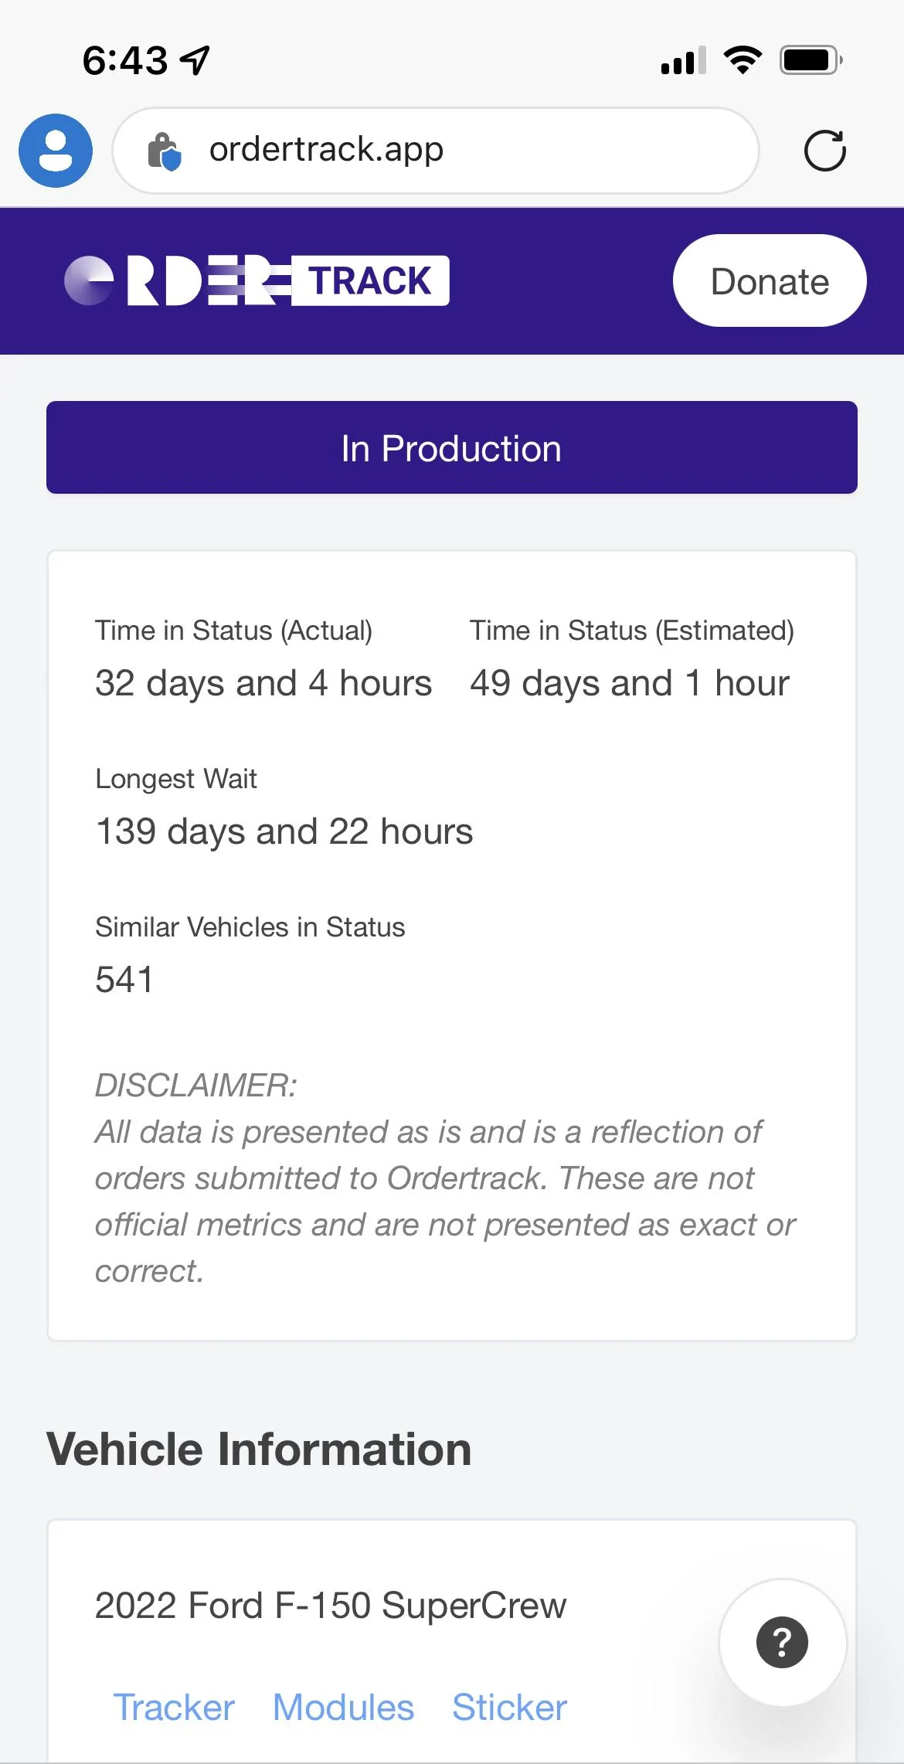Tap the status bar clock
This screenshot has height=1764, width=904.
pyautogui.click(x=124, y=59)
